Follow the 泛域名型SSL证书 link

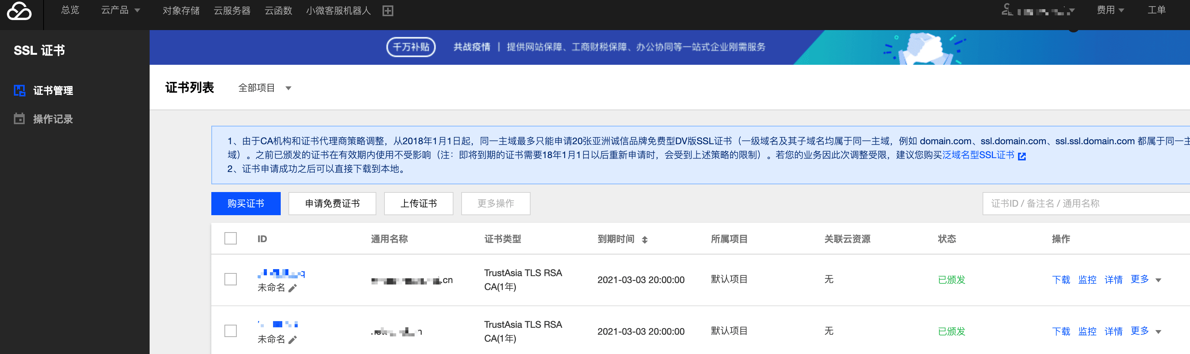[x=978, y=155]
